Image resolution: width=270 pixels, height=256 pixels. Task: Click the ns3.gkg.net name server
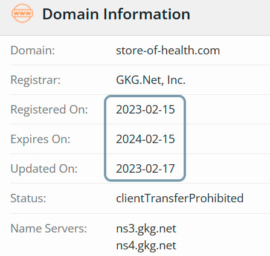(x=146, y=229)
